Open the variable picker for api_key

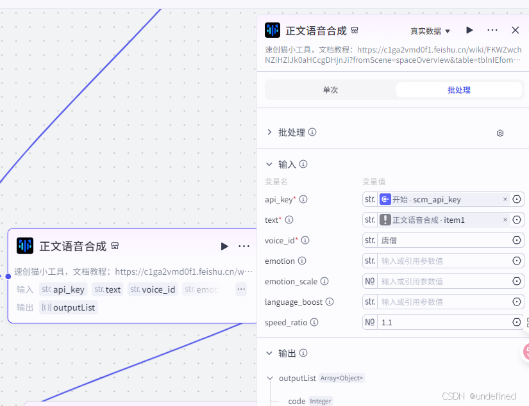[517, 199]
